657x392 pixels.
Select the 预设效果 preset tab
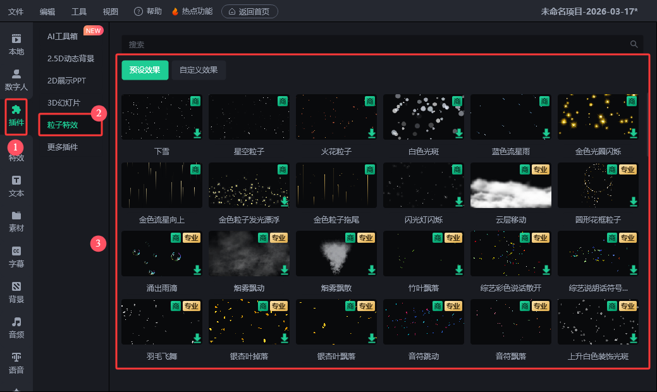[145, 70]
